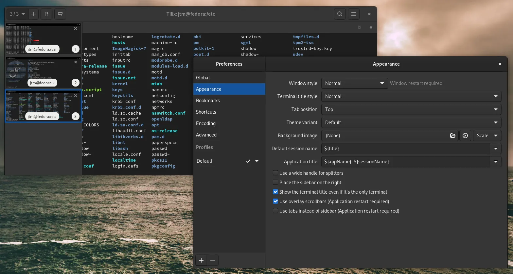This screenshot has height=274, width=513.
Task: Expand the Tab position combo box
Action: (x=411, y=109)
